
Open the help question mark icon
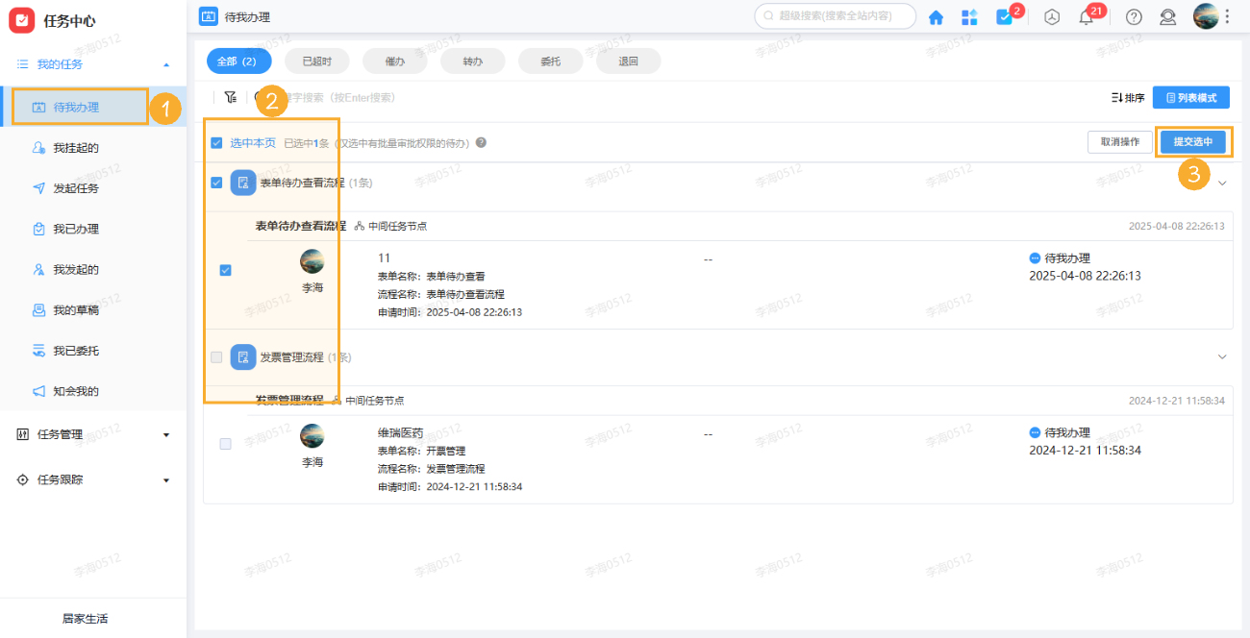(1133, 16)
